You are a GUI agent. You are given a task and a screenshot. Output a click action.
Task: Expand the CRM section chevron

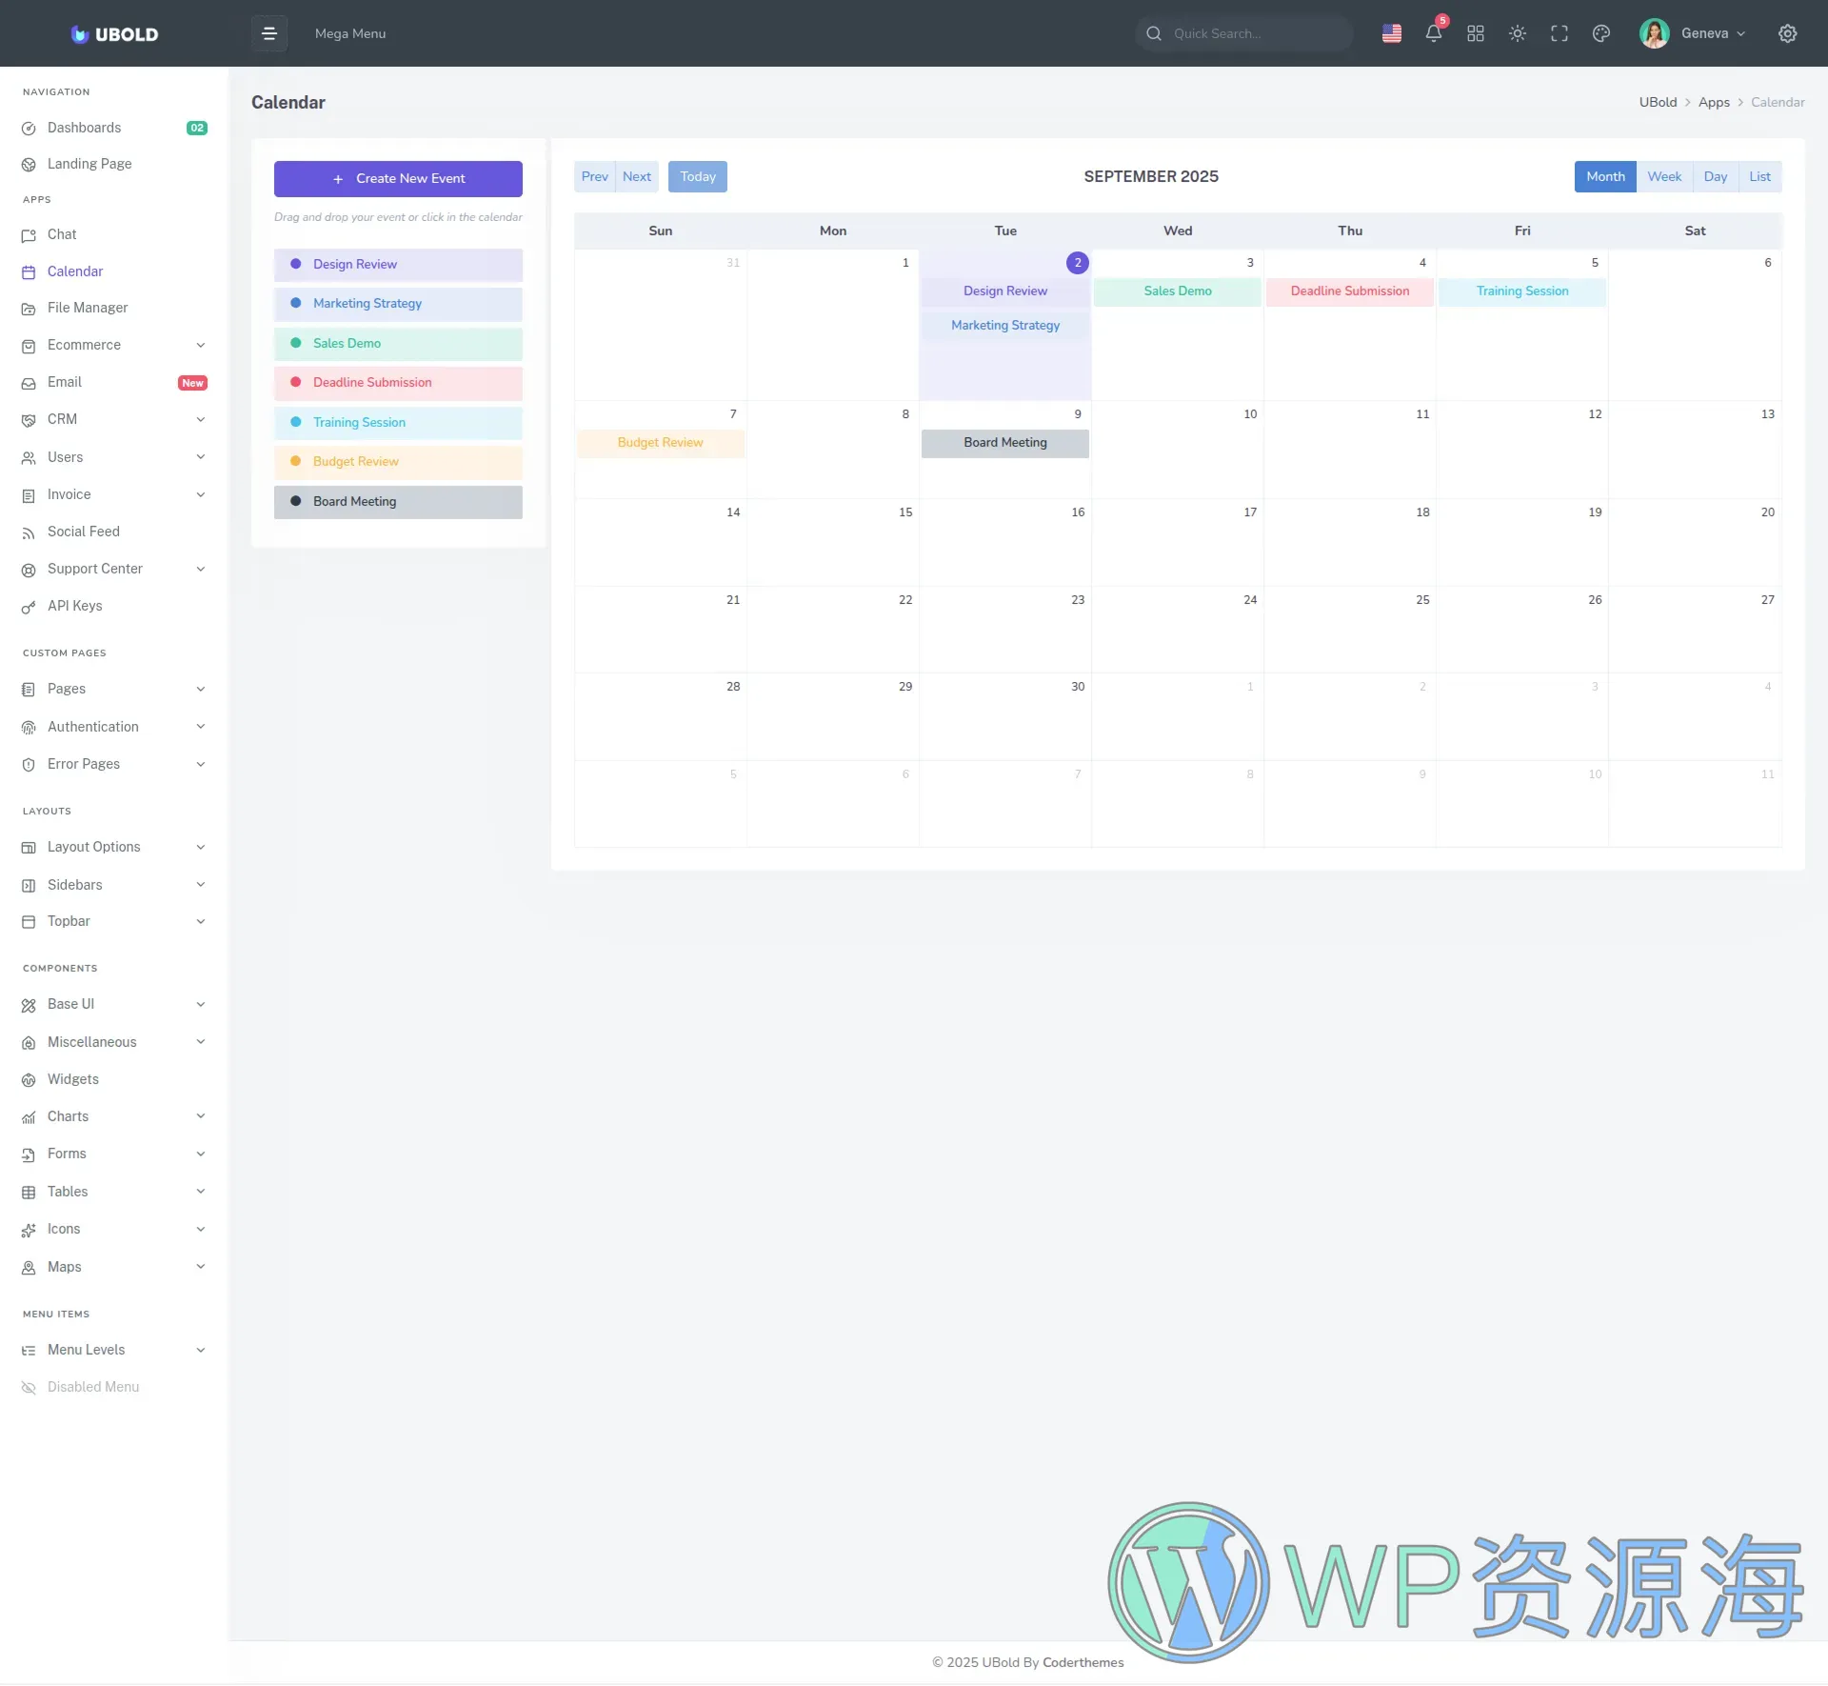point(201,419)
